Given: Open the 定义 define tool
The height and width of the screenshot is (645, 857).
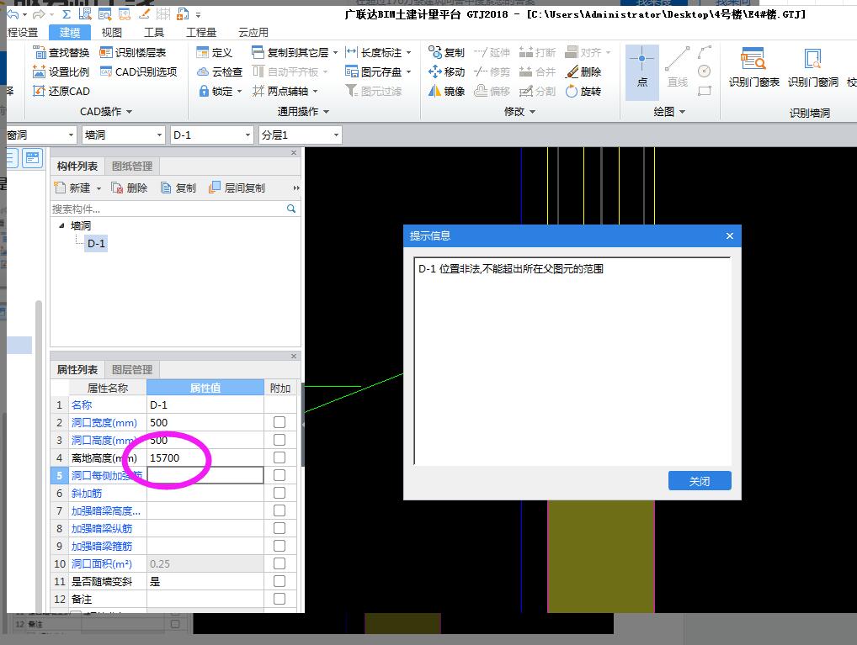Looking at the screenshot, I should 215,52.
